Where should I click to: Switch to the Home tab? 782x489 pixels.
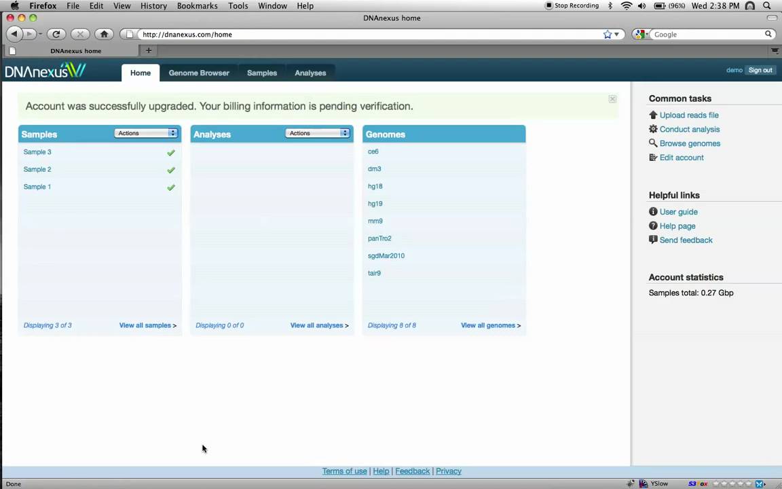point(141,73)
